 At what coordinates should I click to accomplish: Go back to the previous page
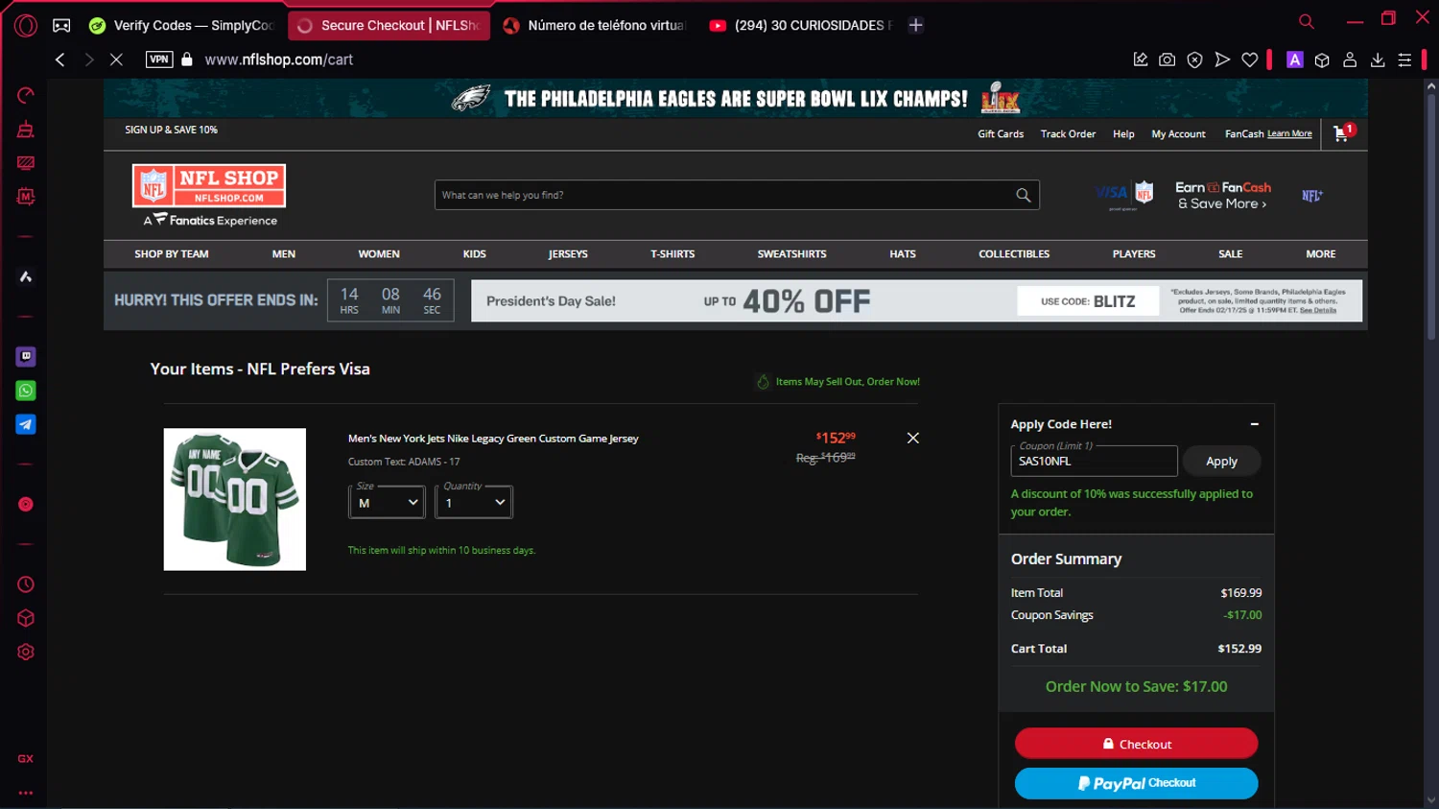click(x=59, y=59)
